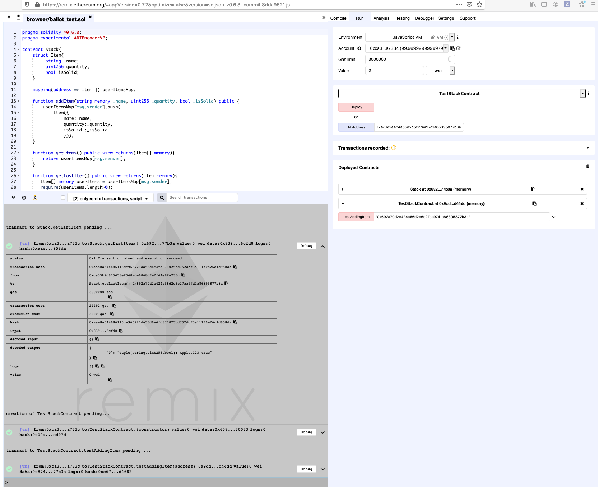Expand the Stack at 0x692...77b3a contract

click(x=343, y=189)
